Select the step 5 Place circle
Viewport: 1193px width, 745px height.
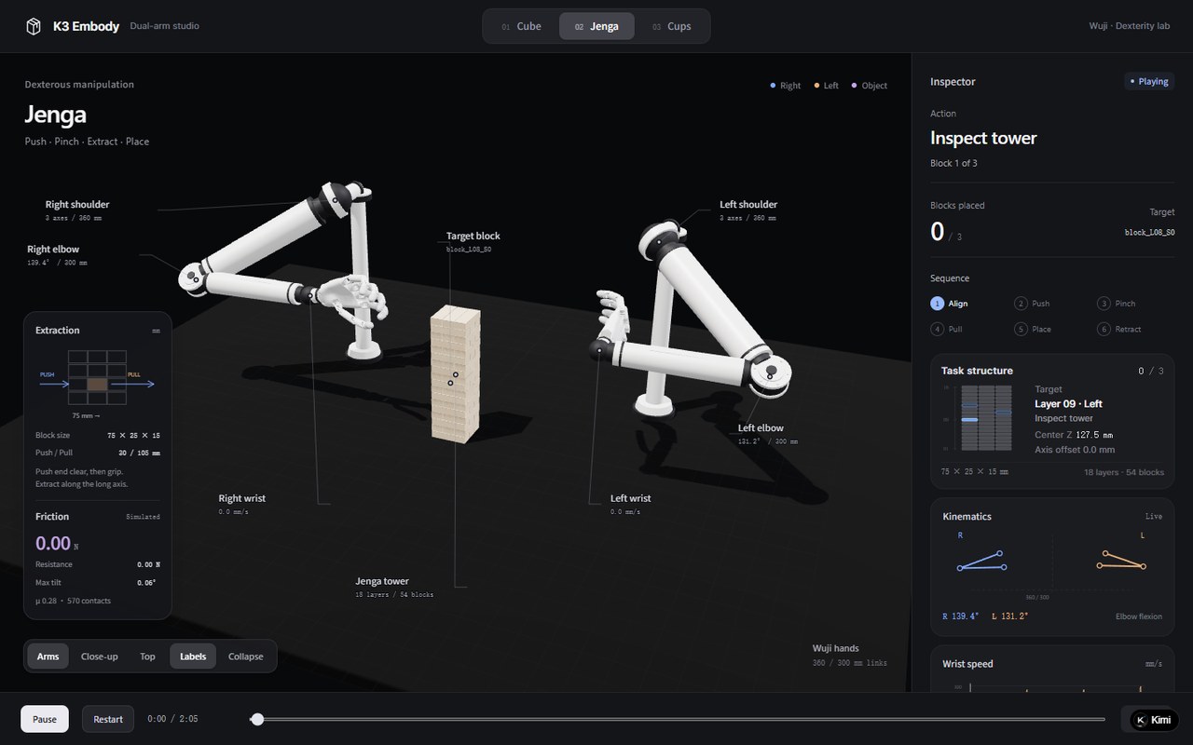[x=1021, y=329]
